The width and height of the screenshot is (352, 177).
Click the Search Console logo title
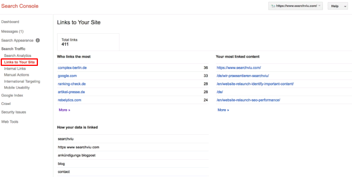tap(20, 6)
